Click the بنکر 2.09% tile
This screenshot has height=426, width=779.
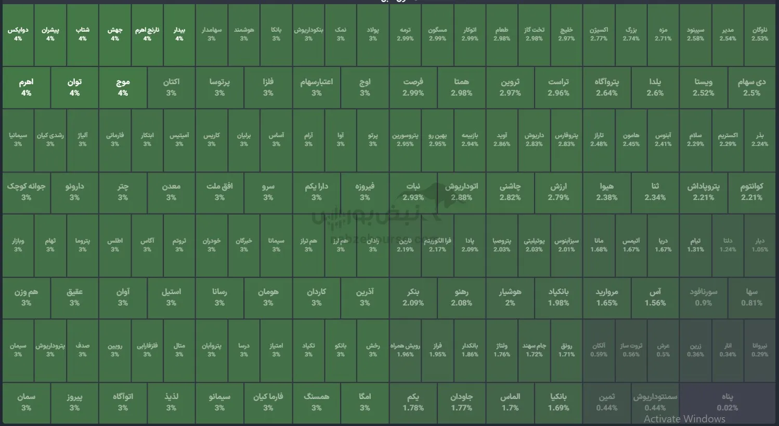pyautogui.click(x=413, y=298)
